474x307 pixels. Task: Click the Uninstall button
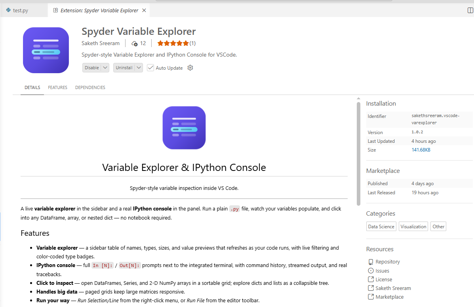click(124, 68)
